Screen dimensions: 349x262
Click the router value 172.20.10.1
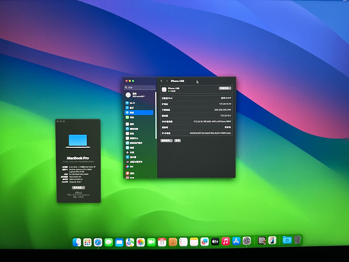[x=226, y=115]
